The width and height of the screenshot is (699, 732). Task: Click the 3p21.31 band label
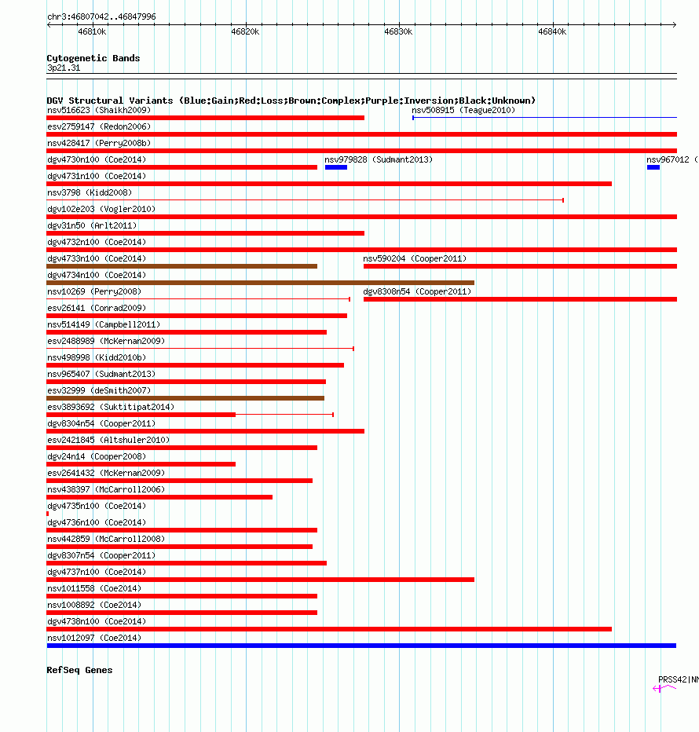coord(64,68)
